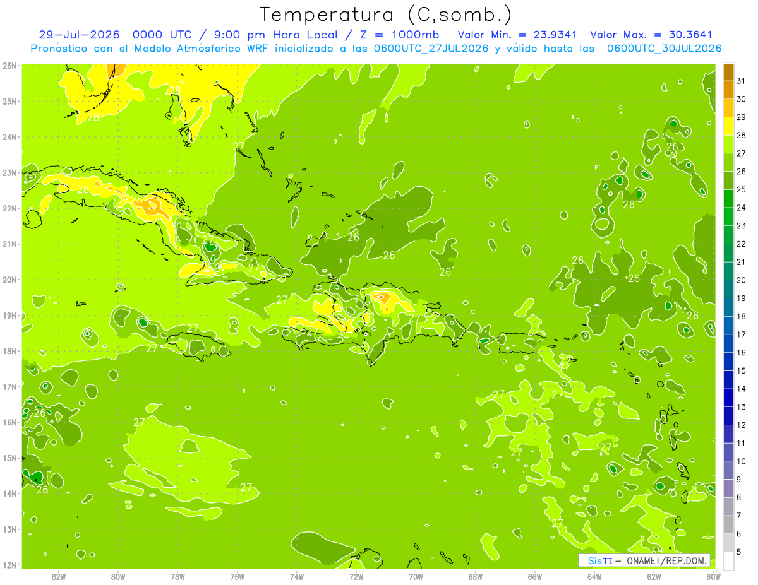This screenshot has width=758, height=585.
Task: Click the green colorbar swatch between 26 and 27
Action: [x=728, y=162]
